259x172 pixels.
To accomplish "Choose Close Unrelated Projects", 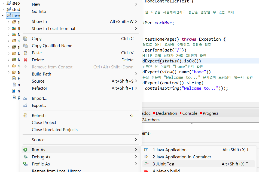I will coord(81,130).
